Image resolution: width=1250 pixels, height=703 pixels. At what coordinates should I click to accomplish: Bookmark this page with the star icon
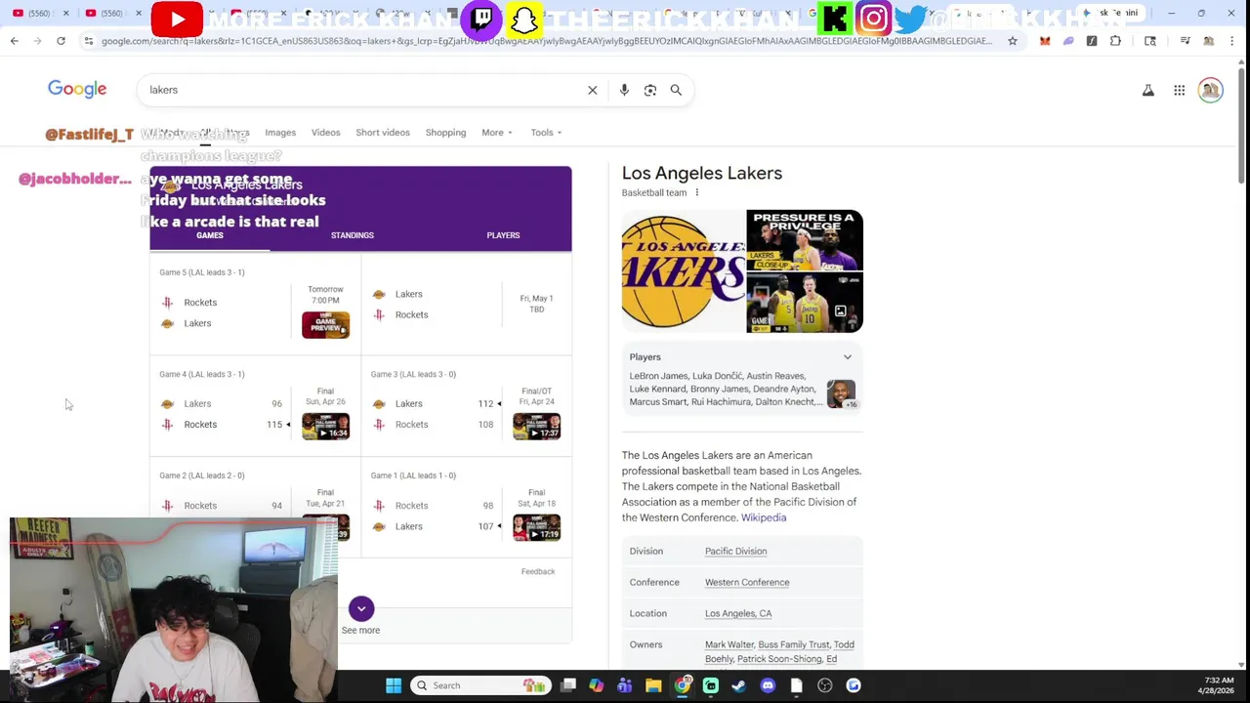click(1013, 41)
